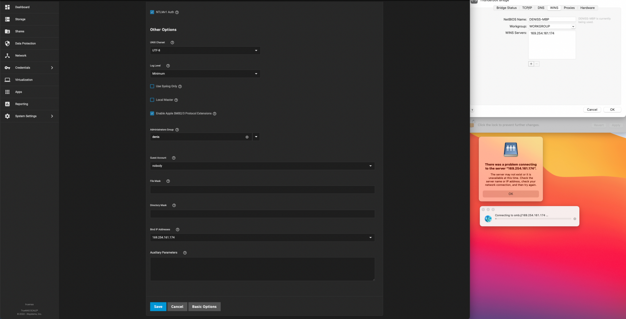Click the Connecting progress bar
Screen dimensions: 626x319
pyautogui.click(x=533, y=219)
